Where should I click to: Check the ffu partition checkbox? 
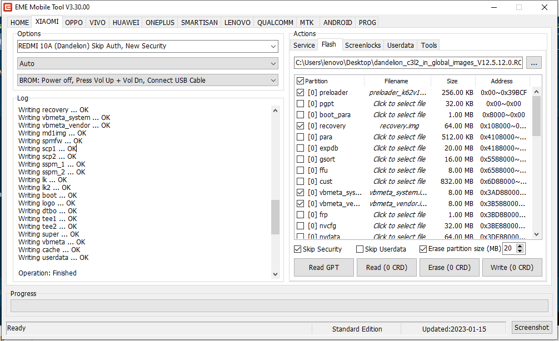(x=300, y=170)
